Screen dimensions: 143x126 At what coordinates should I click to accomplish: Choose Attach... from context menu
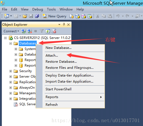tap(52, 56)
